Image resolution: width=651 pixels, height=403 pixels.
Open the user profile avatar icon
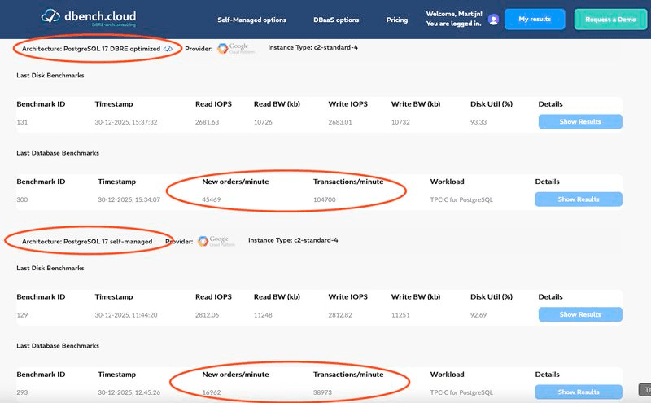(x=493, y=20)
